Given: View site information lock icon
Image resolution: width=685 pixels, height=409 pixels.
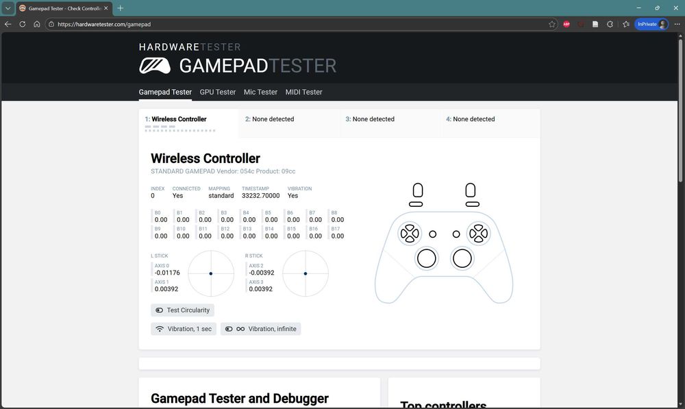Looking at the screenshot, I should coord(51,24).
